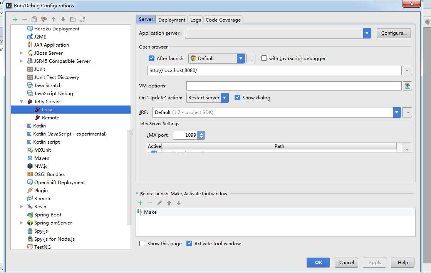Select Maven configuration type
This screenshot has width=431, height=273.
[x=42, y=158]
